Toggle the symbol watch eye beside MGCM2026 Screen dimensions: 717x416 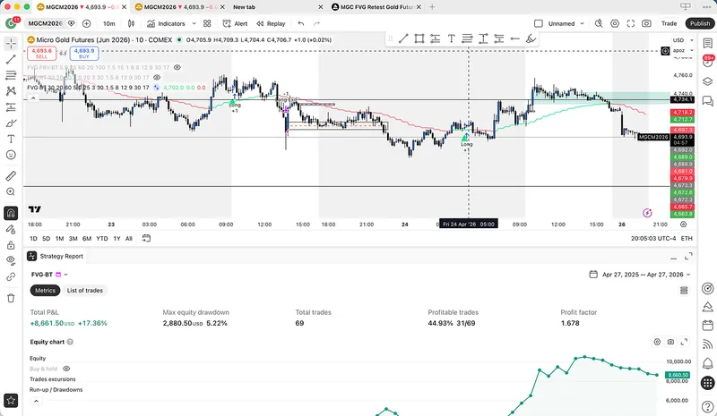pyautogui.click(x=72, y=23)
